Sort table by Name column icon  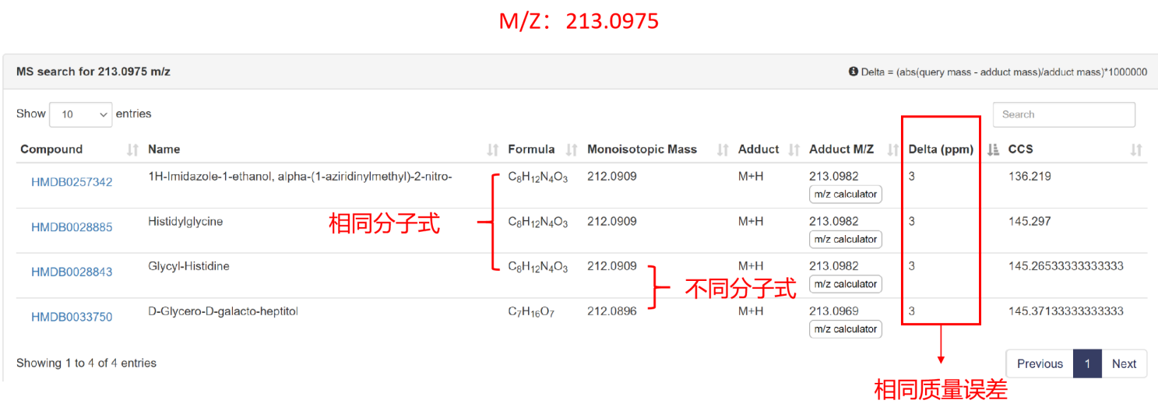[x=492, y=149]
